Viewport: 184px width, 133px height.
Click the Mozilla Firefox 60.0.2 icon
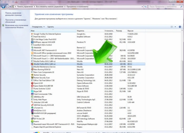pos(32,64)
